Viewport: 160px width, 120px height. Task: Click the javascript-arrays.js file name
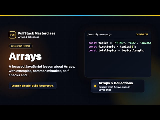(x=99, y=34)
